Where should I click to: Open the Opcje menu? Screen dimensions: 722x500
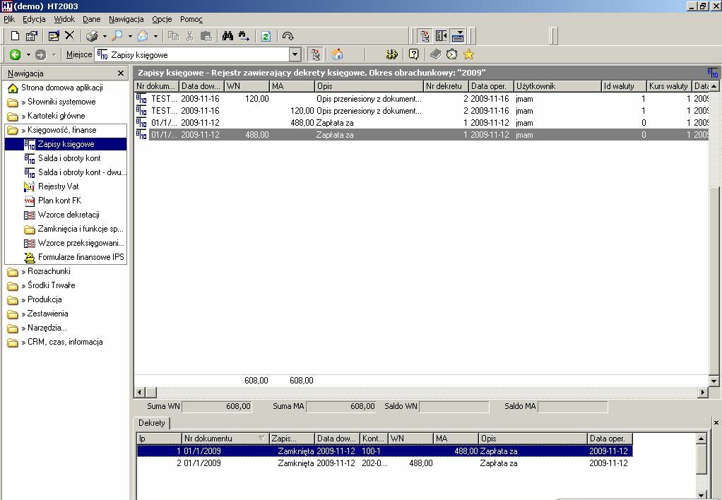pos(162,19)
